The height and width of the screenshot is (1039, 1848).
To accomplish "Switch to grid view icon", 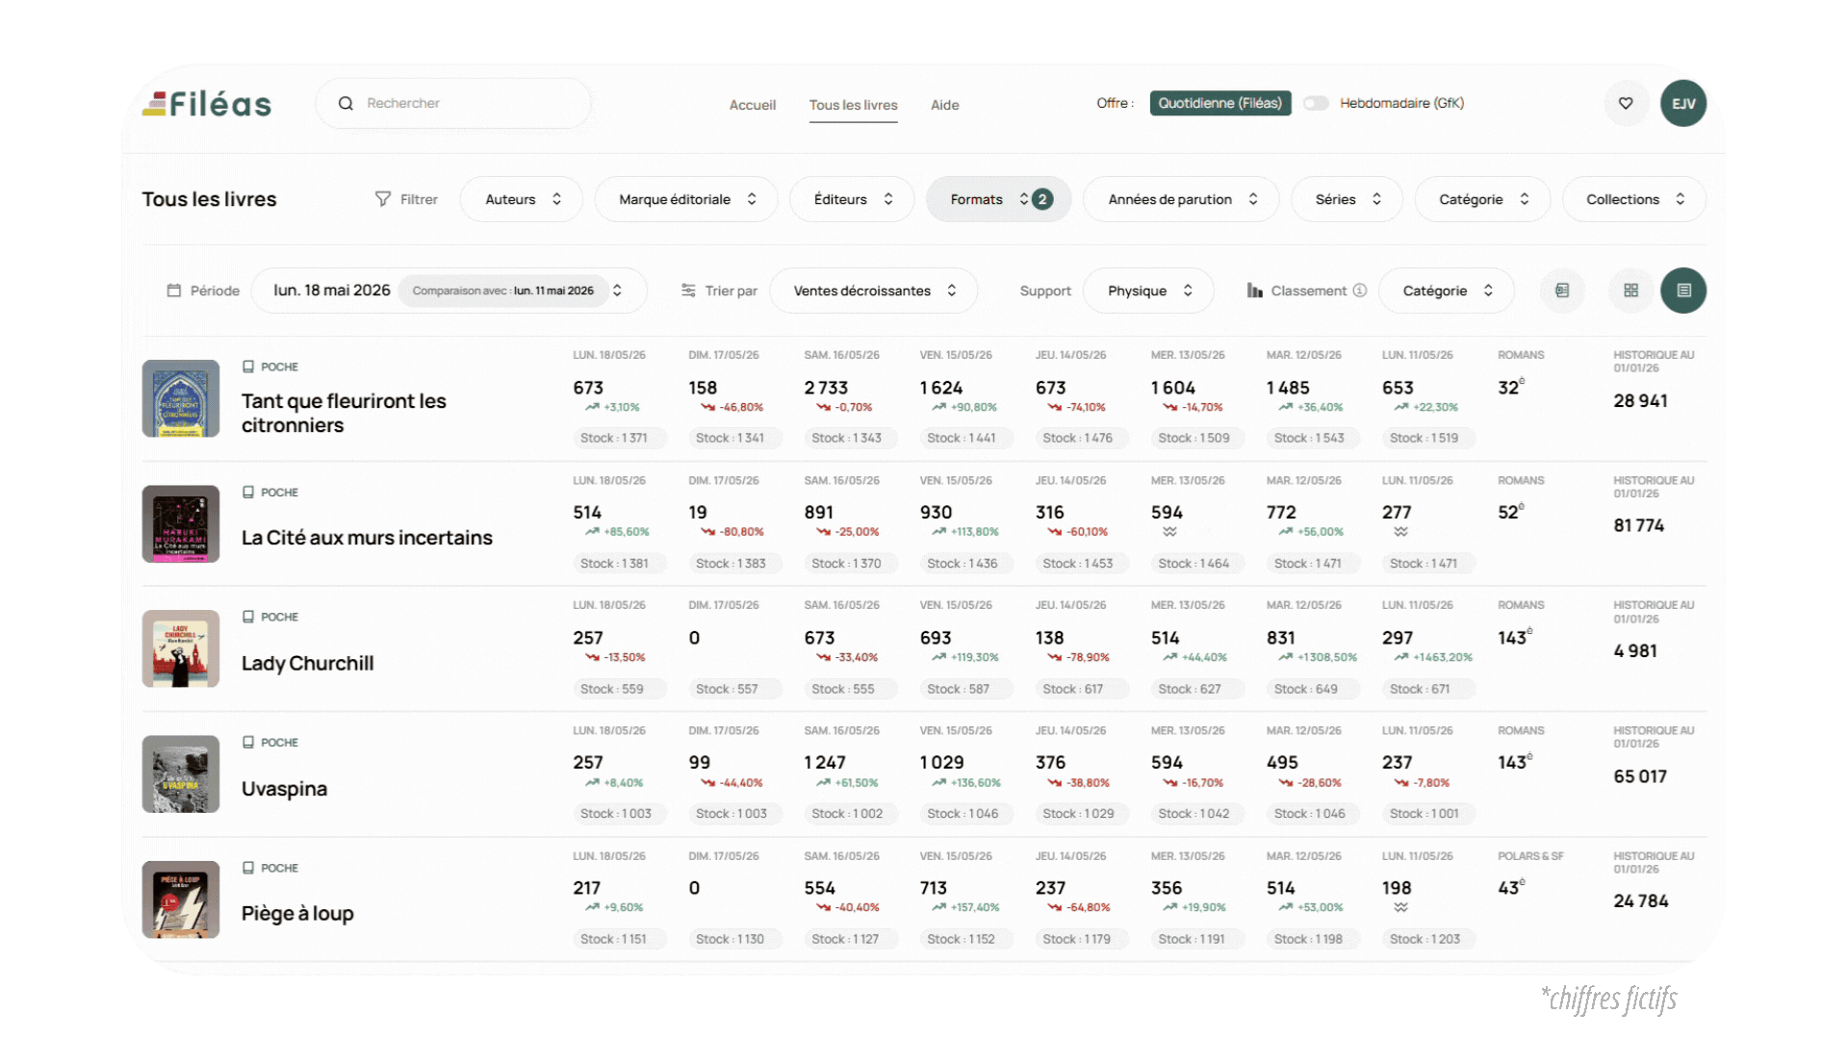I will click(x=1631, y=291).
